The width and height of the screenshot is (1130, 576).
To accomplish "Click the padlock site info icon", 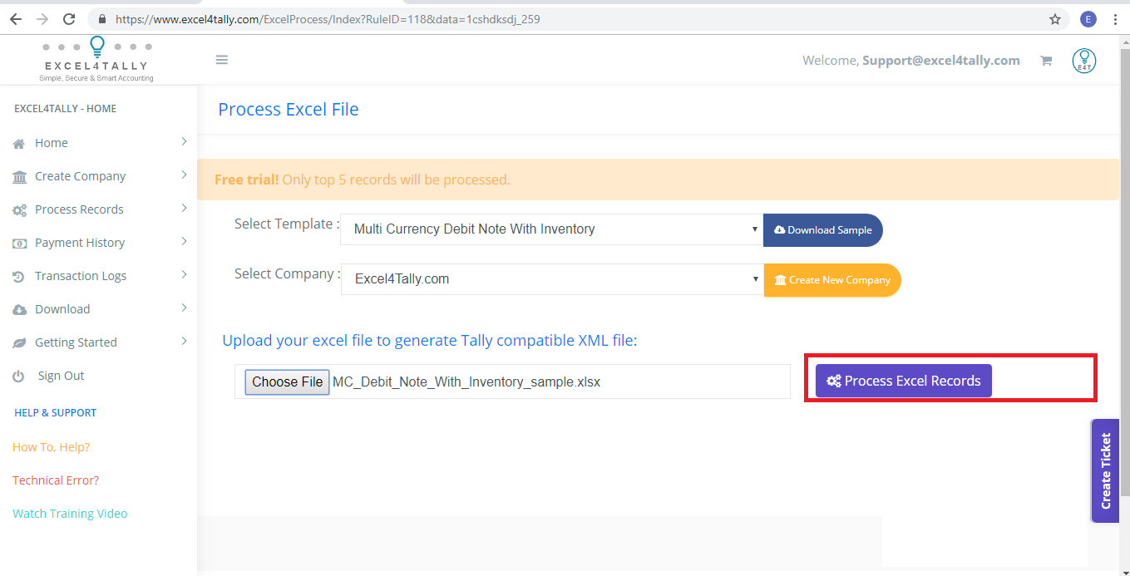I will pos(102,19).
